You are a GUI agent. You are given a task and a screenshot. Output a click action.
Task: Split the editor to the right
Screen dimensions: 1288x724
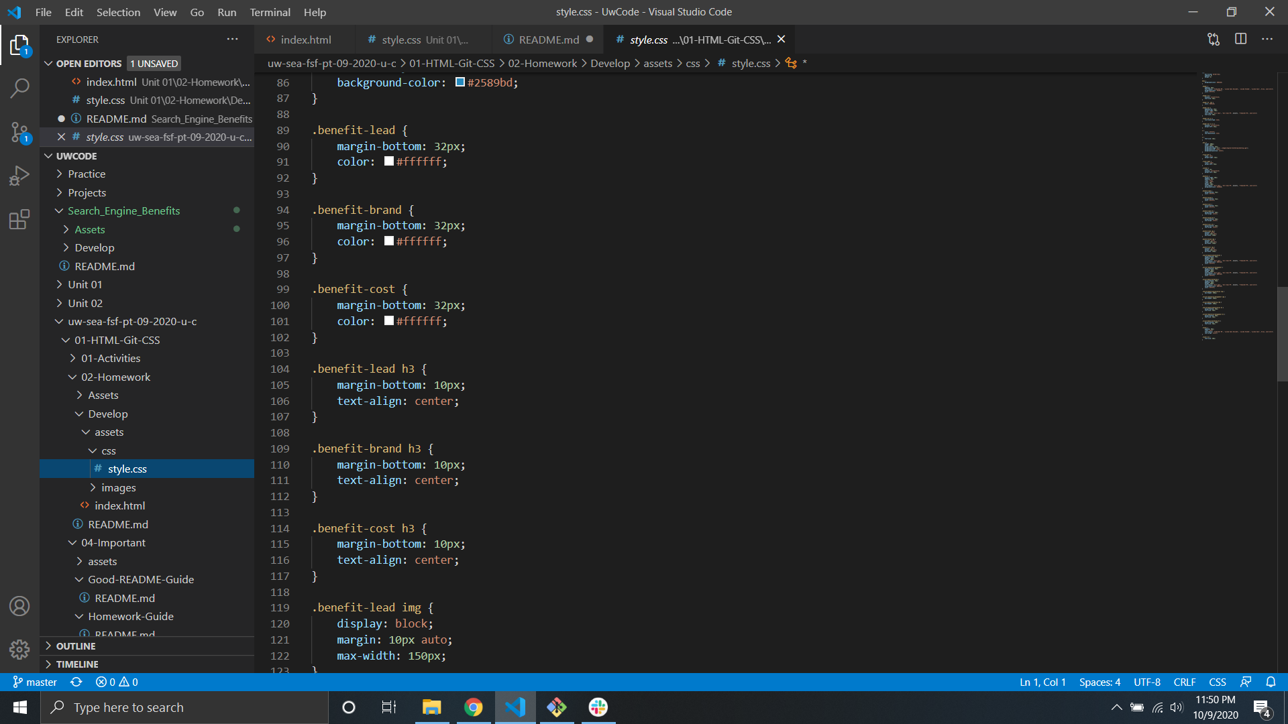tap(1240, 40)
